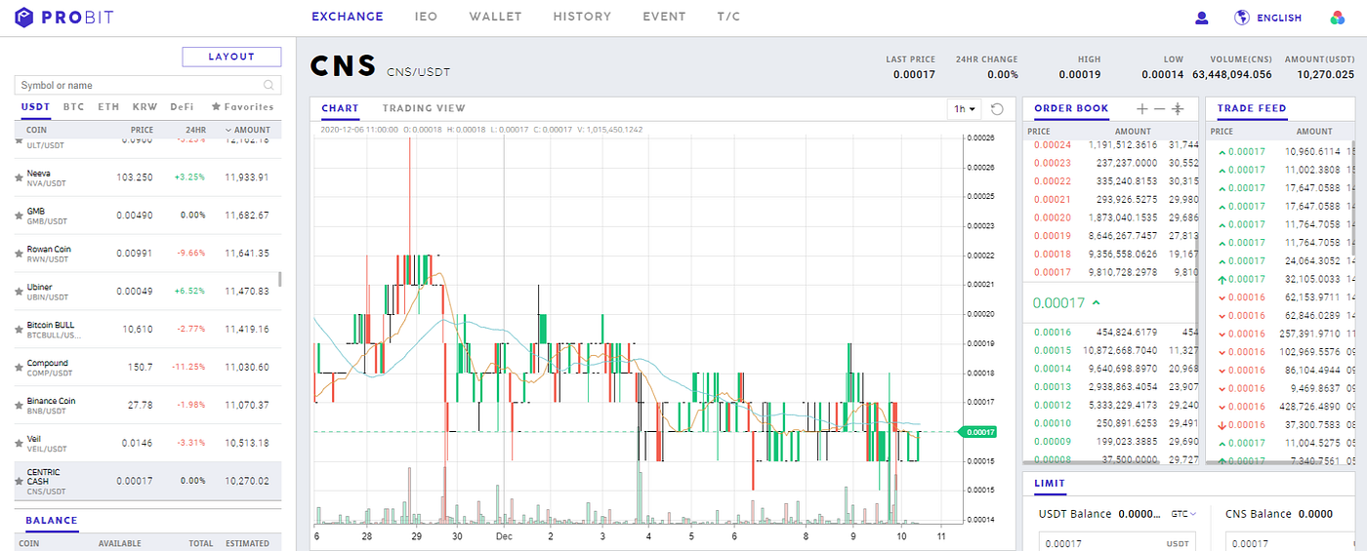The height and width of the screenshot is (551, 1367).
Task: Open the color theme icon
Action: [x=1338, y=17]
